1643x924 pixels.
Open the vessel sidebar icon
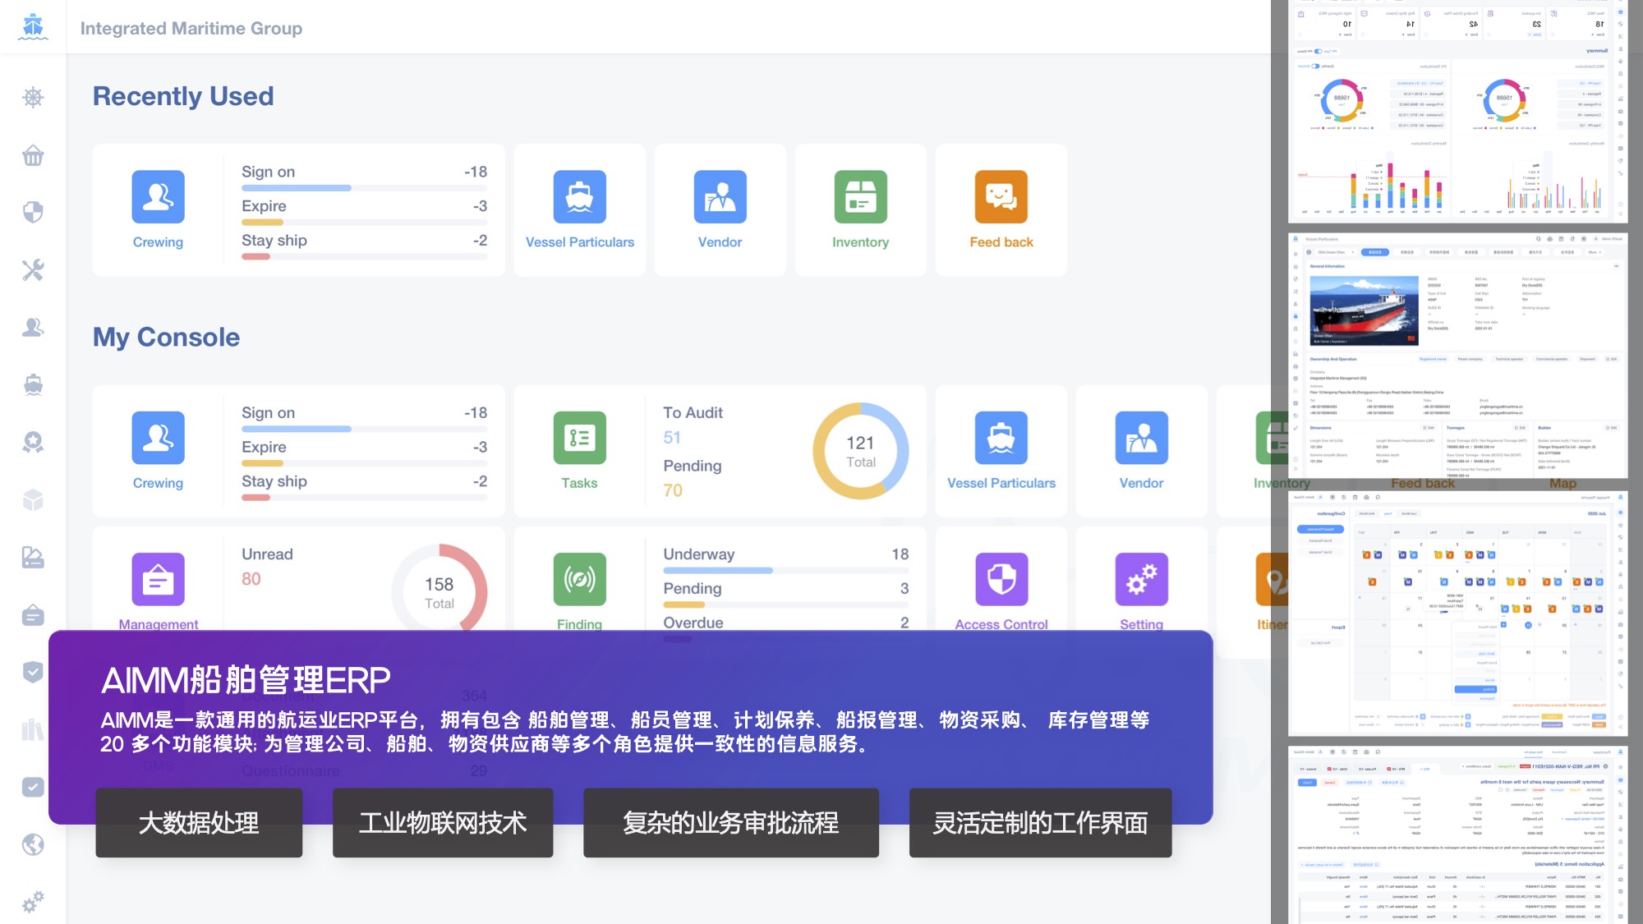tap(33, 385)
